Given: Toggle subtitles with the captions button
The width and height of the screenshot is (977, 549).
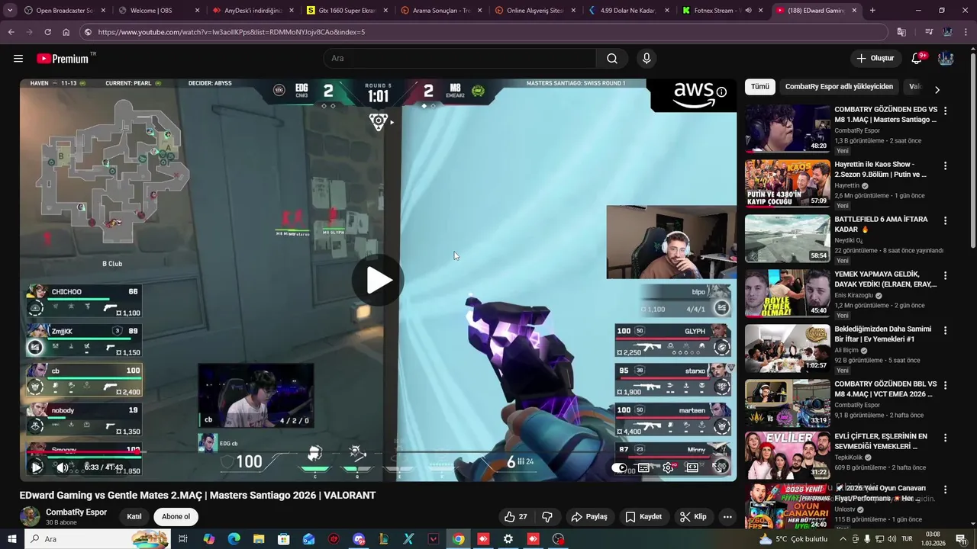Looking at the screenshot, I should (x=643, y=468).
